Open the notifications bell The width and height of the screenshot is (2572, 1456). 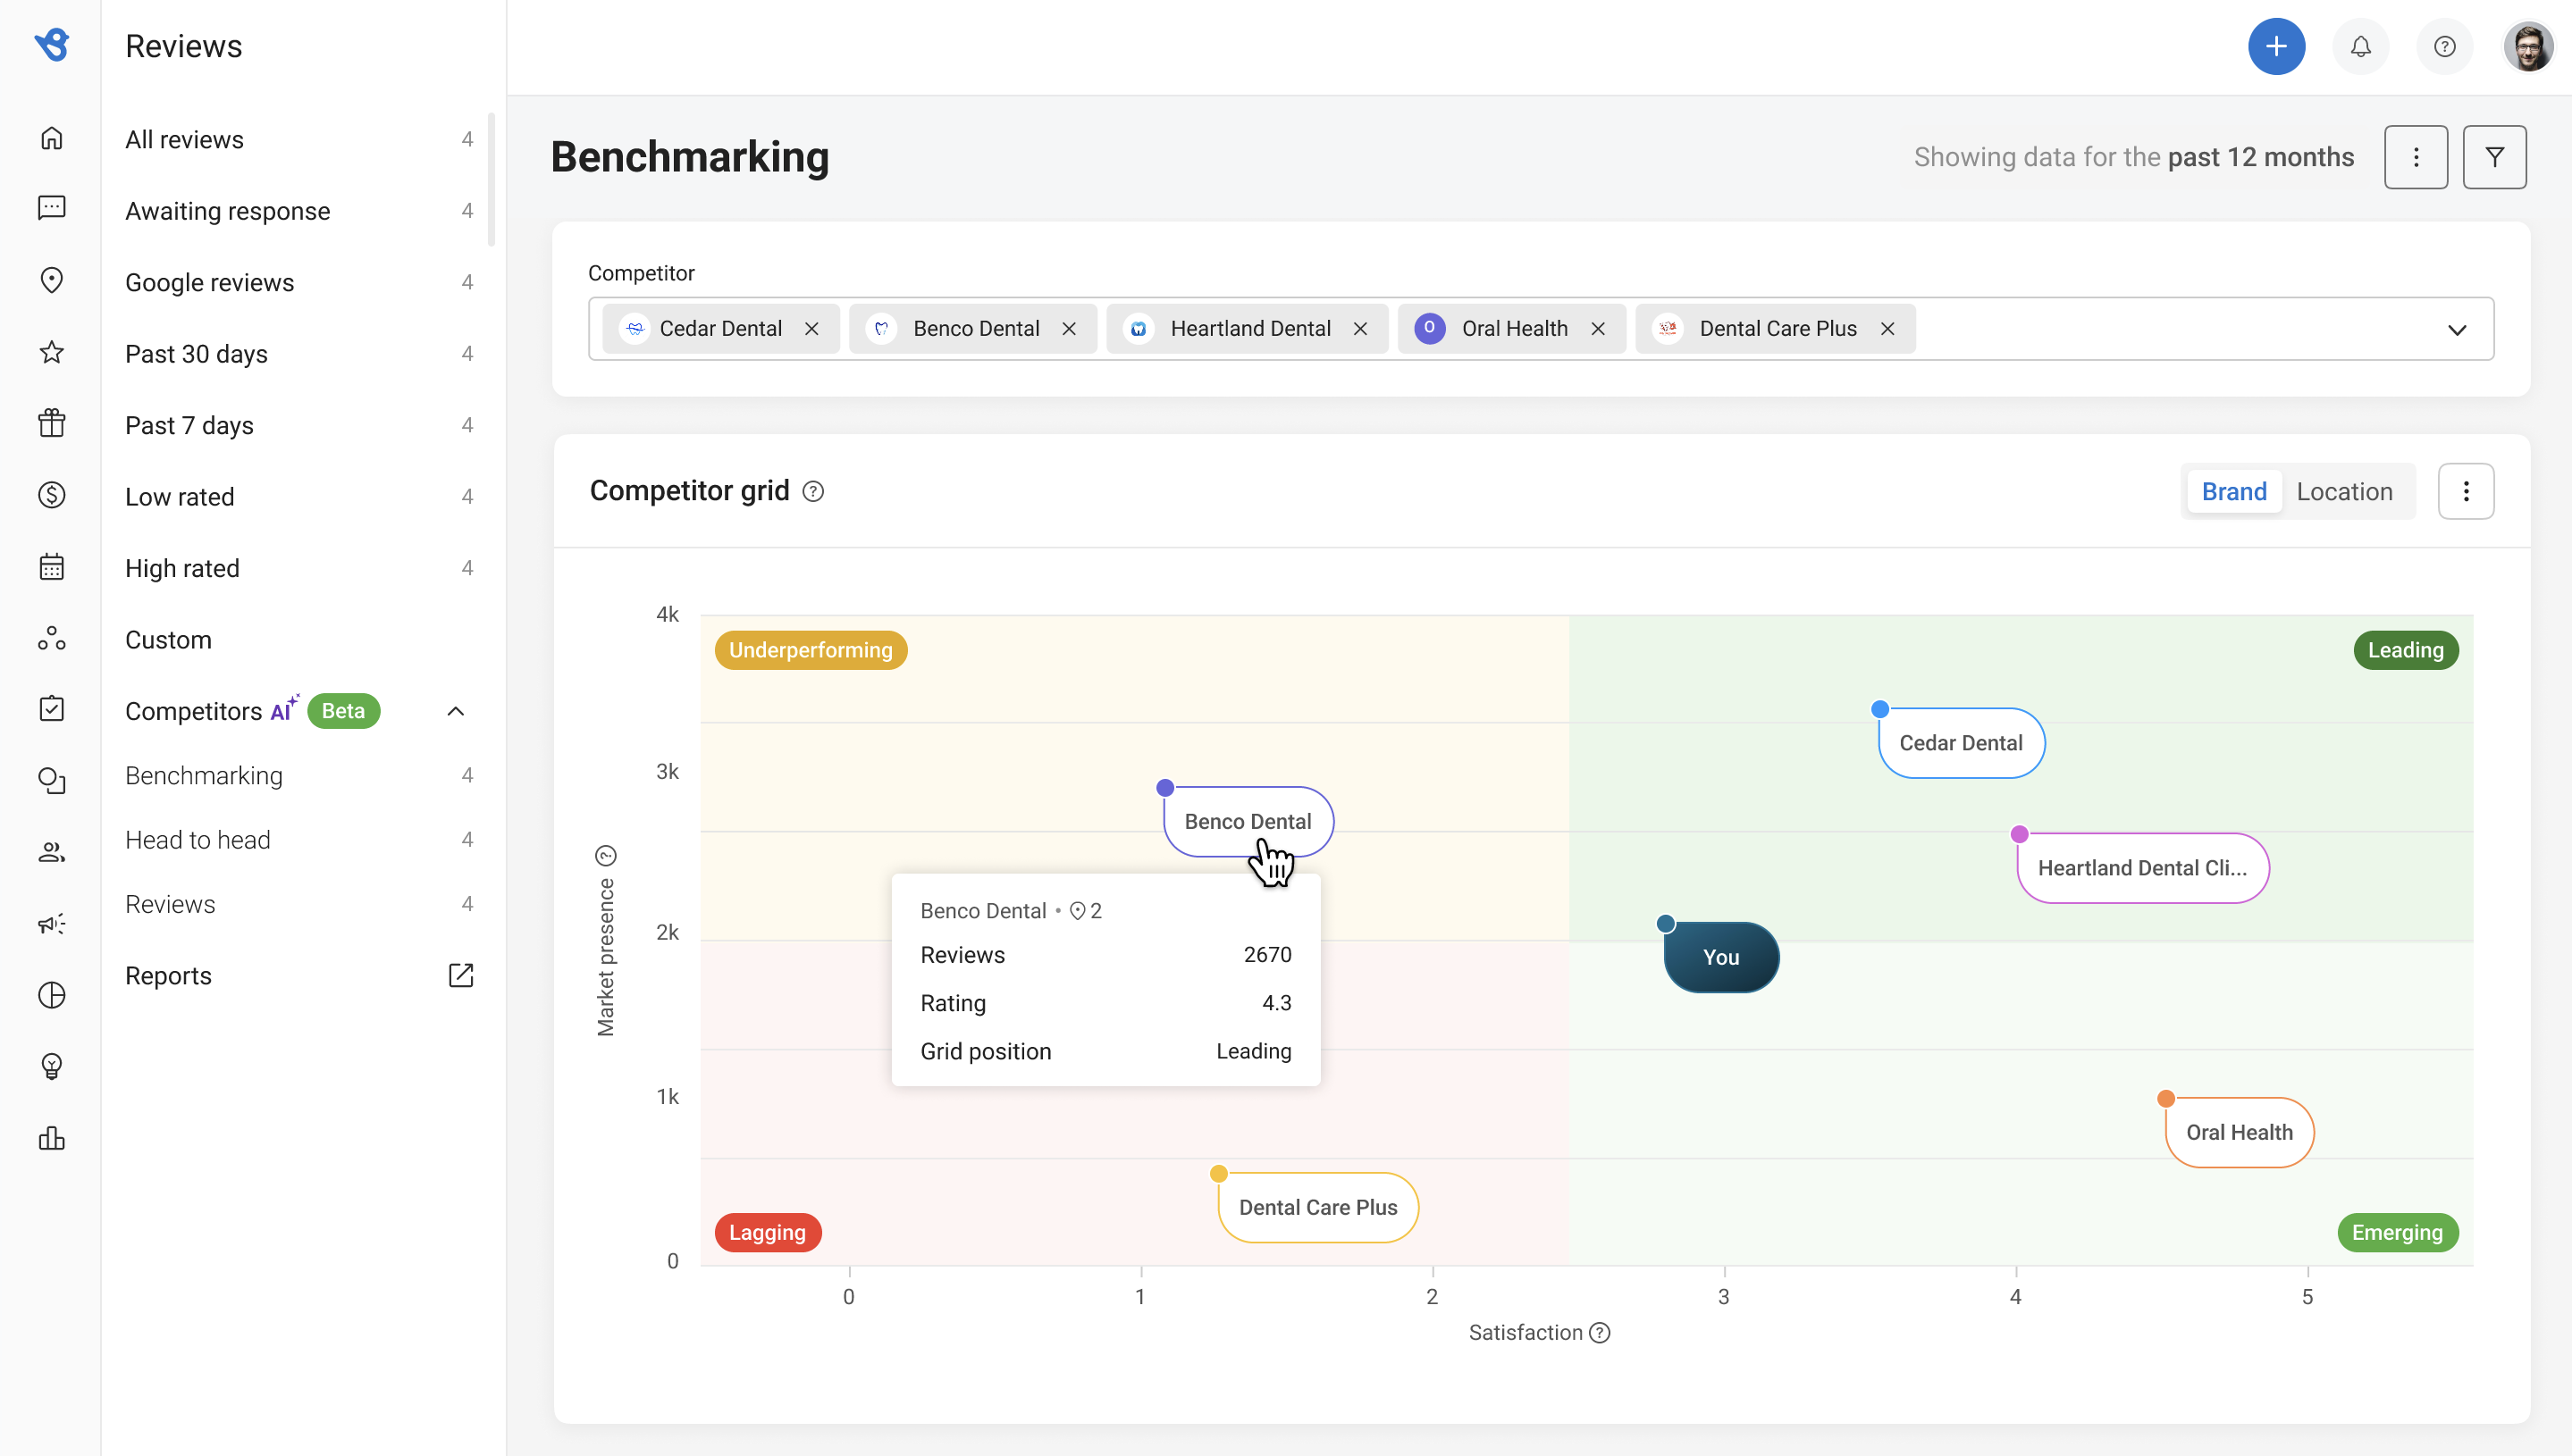[x=2360, y=46]
